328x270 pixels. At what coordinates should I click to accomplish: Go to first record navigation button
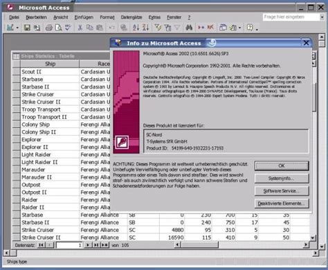pos(41,245)
